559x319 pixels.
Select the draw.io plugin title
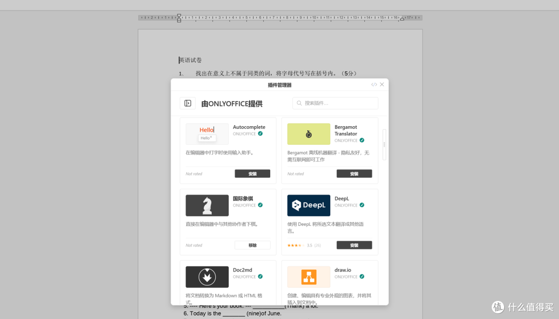tap(343, 270)
